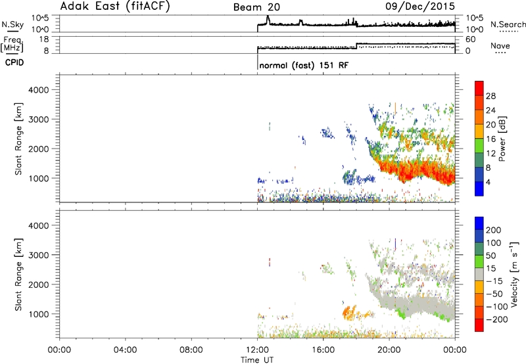526x364 pixels.
Task: Click the '04:00' time axis tick label
Action: 125,350
